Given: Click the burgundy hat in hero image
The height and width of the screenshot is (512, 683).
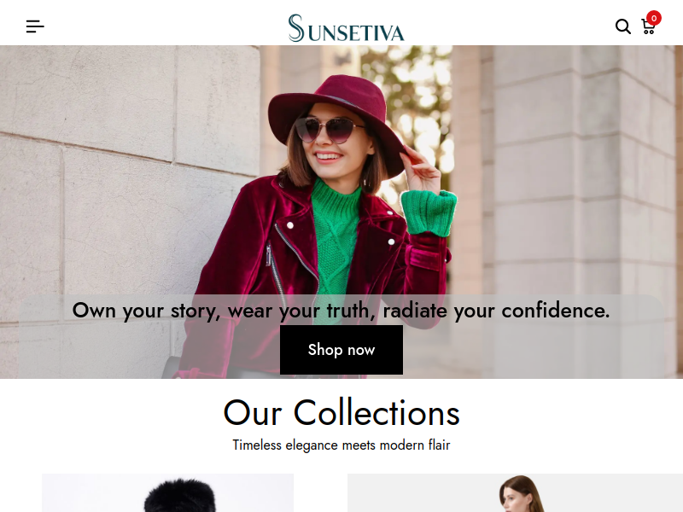Looking at the screenshot, I should coord(336,109).
